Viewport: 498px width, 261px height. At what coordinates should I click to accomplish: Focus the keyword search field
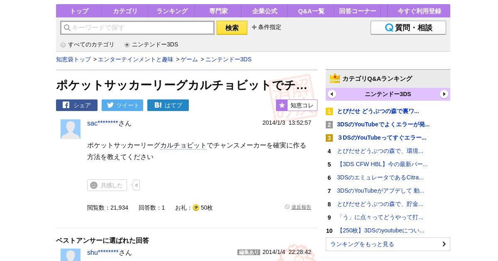(x=137, y=28)
